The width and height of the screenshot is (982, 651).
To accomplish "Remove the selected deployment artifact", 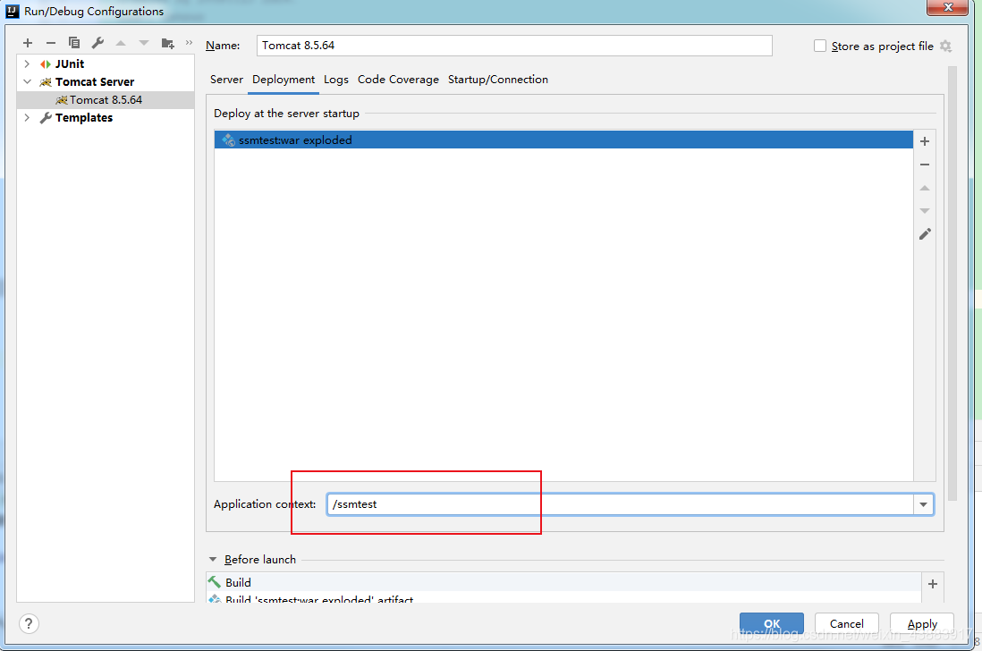I will 925,165.
